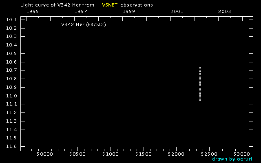Image resolution: width=261 pixels, height=163 pixels.
Task: Click the 50000 Julian date label
Action: pos(45,154)
